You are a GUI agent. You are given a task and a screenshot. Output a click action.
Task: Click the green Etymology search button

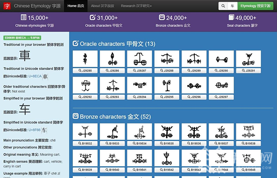pyautogui.click(x=255, y=6)
